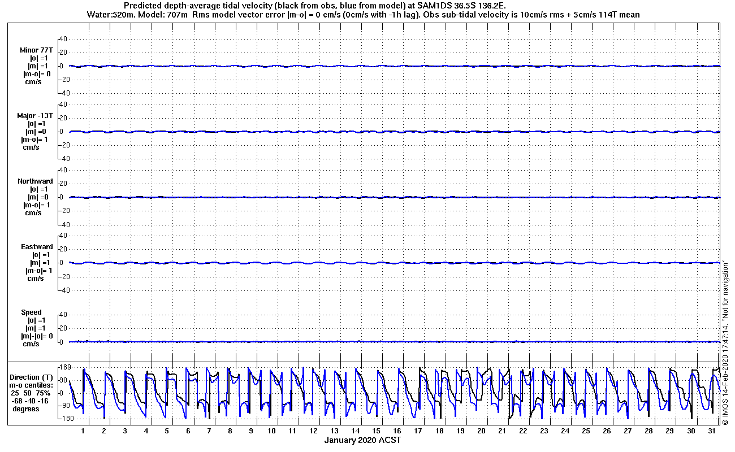Click day tick label 31 on the time axis
Image resolution: width=735 pixels, height=452 pixels.
(x=711, y=431)
